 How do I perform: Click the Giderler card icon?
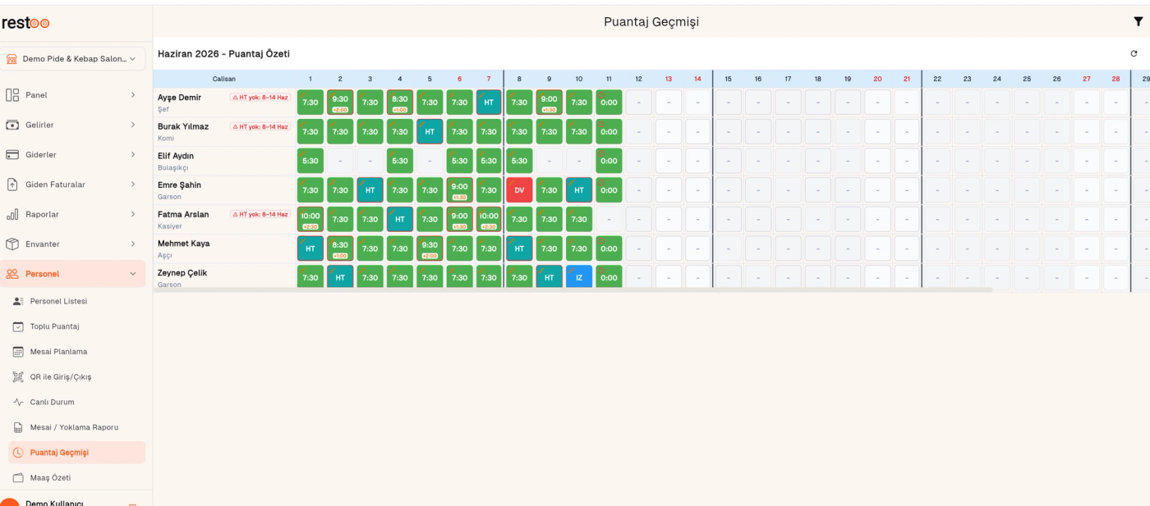[x=12, y=154]
